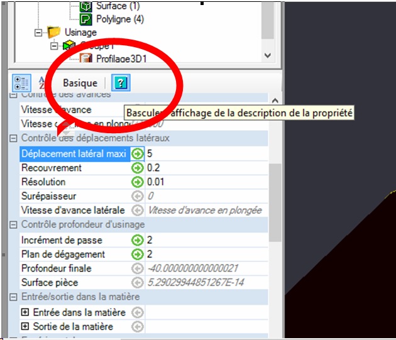Image resolution: width=396 pixels, height=340 pixels.
Task: Collapse Entrée/sortie dans la matière section
Action: pos(13,297)
